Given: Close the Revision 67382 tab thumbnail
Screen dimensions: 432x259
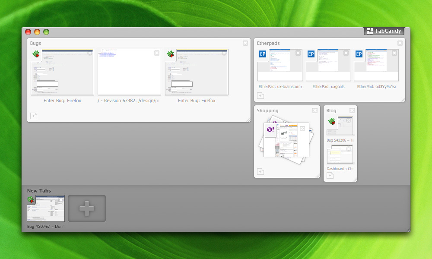Looking at the screenshot, I should [x=157, y=53].
